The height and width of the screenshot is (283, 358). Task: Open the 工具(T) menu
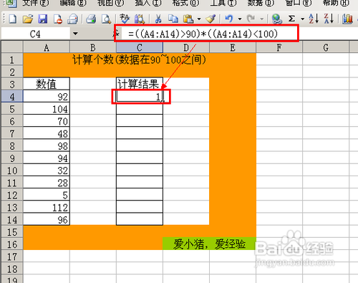[x=223, y=3]
